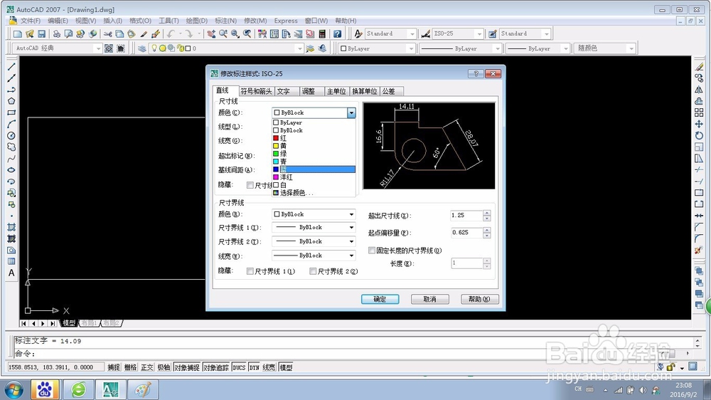
Task: Apply Match Properties brush tool
Action: pos(144,33)
